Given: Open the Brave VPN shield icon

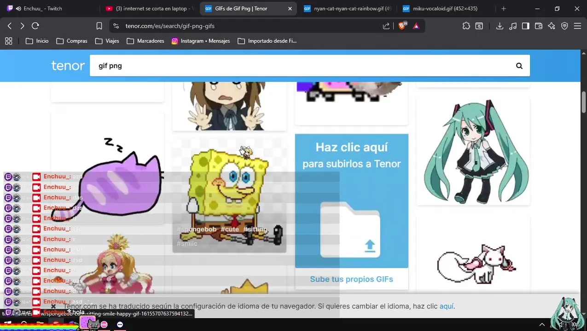Looking at the screenshot, I should 564,26.
